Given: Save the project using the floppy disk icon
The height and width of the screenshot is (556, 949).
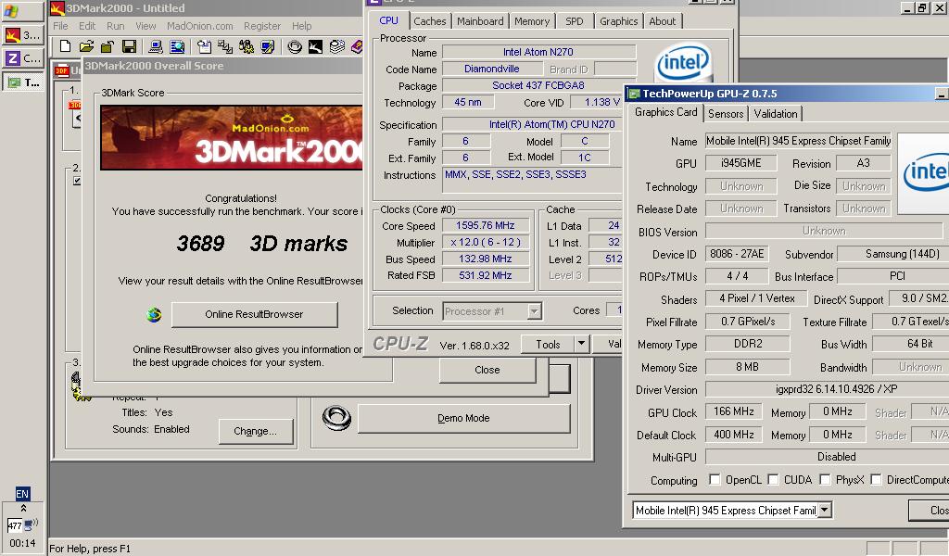Looking at the screenshot, I should tap(128, 46).
